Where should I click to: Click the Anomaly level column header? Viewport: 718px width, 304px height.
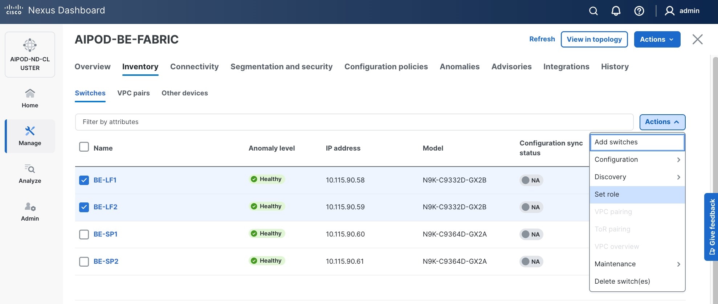[272, 148]
